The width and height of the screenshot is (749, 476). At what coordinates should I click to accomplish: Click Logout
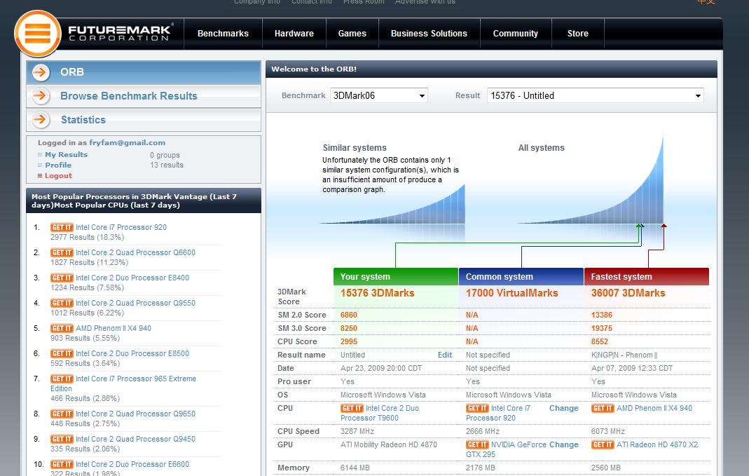(x=58, y=176)
